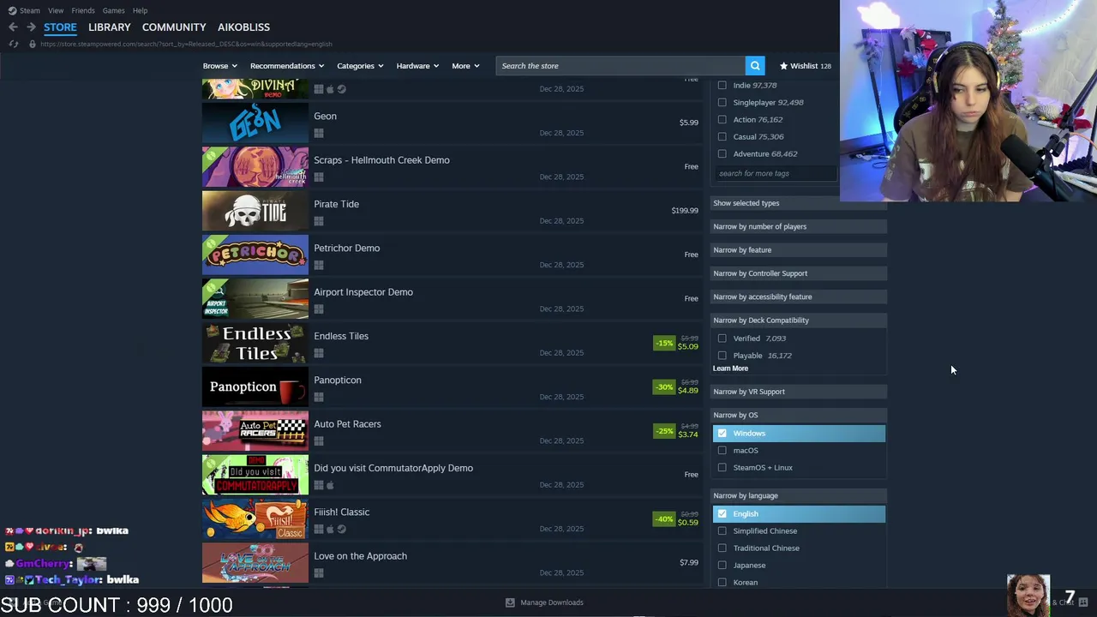
Task: Click the Windows icon under Pirate Tide
Action: coord(319,221)
